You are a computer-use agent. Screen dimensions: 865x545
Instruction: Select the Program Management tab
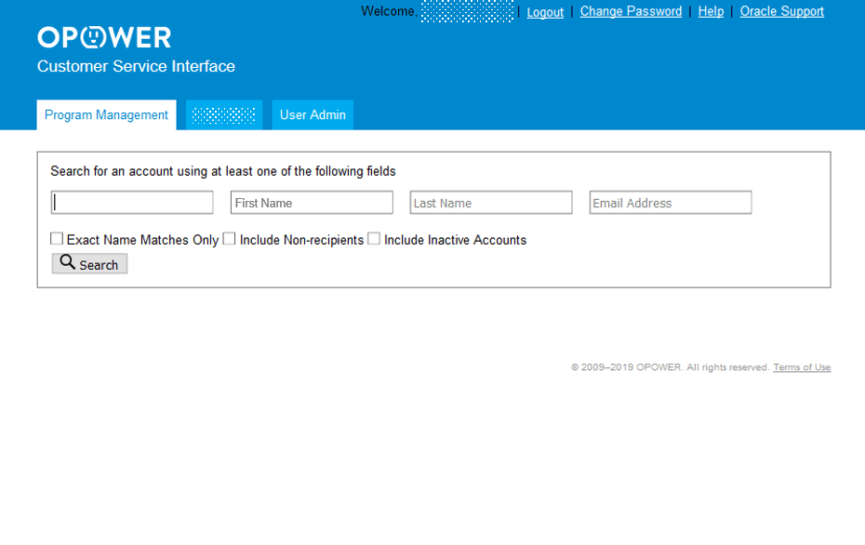click(106, 114)
